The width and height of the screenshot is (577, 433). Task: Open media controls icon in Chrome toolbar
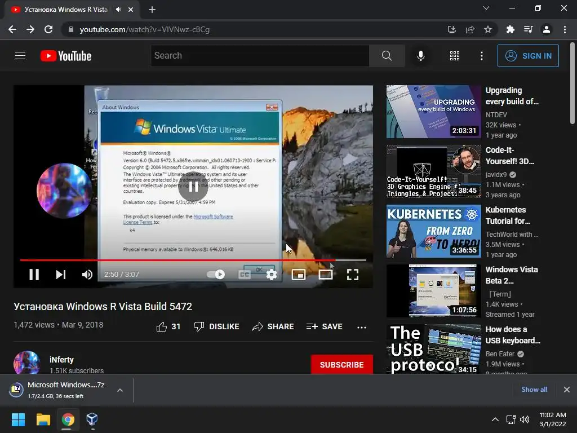(528, 29)
